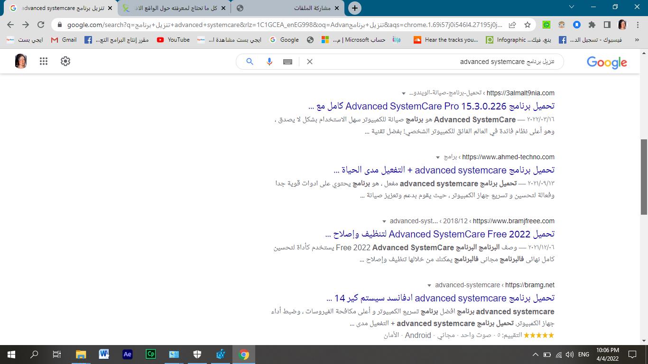Clear the search query with X
648x364 pixels.
[x=310, y=62]
